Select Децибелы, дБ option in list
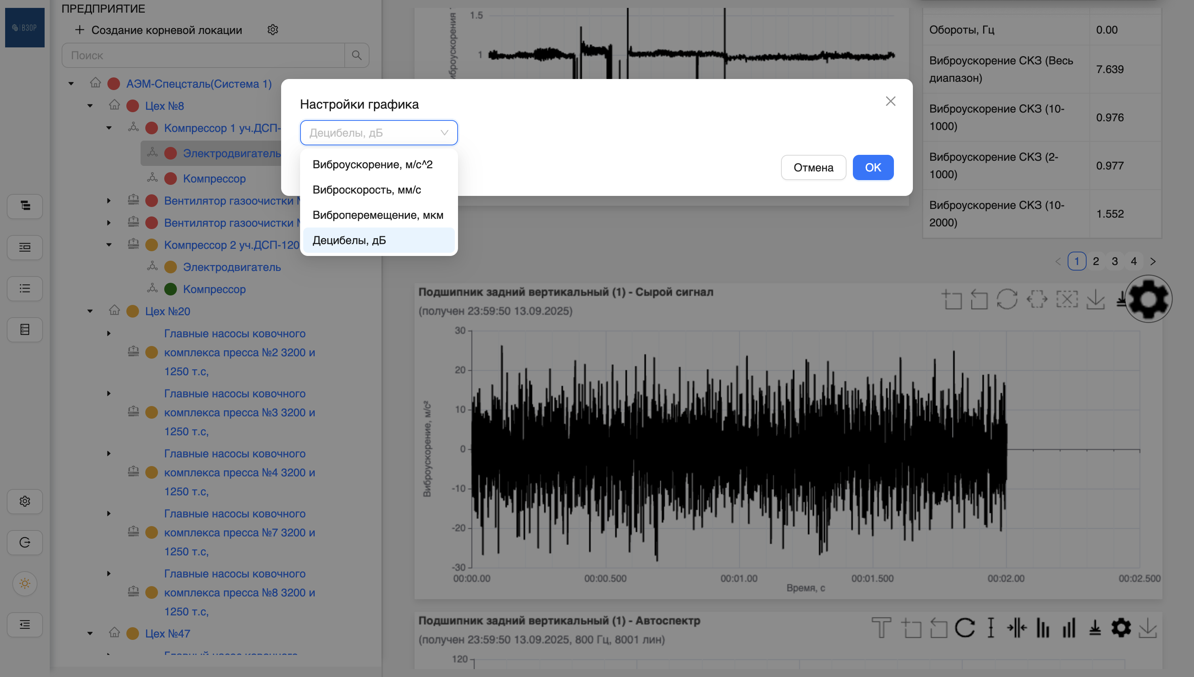This screenshot has height=677, width=1194. tap(349, 241)
